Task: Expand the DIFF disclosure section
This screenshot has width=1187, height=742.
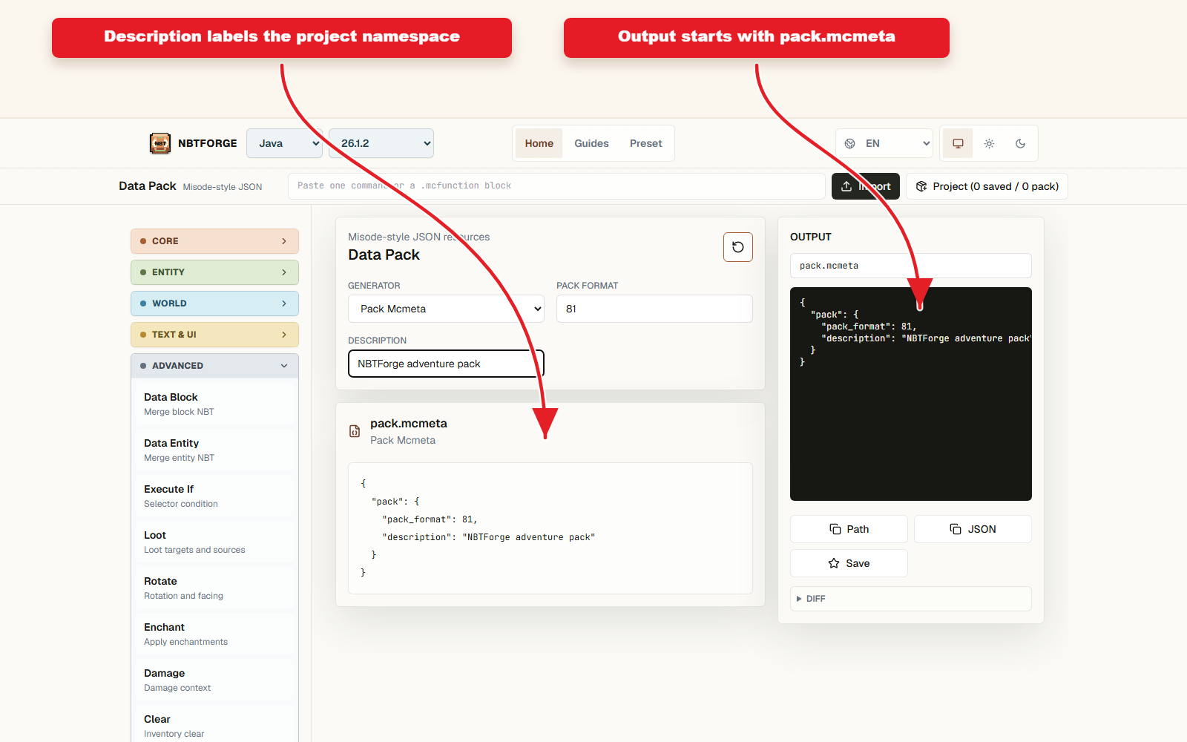Action: pos(910,599)
